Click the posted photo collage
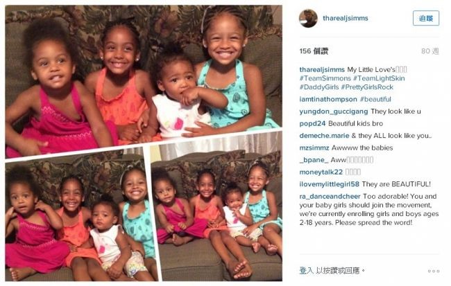 (x=144, y=143)
